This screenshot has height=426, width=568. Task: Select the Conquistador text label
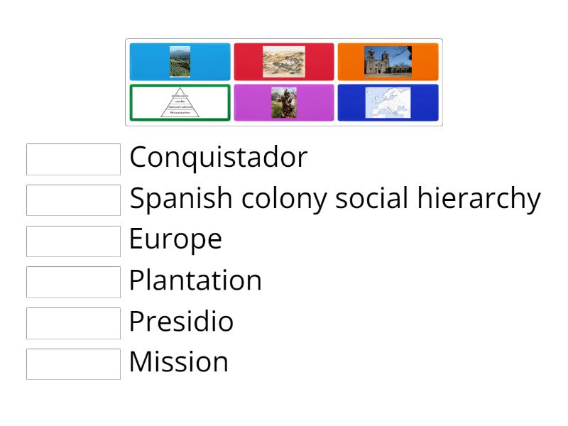tap(218, 157)
